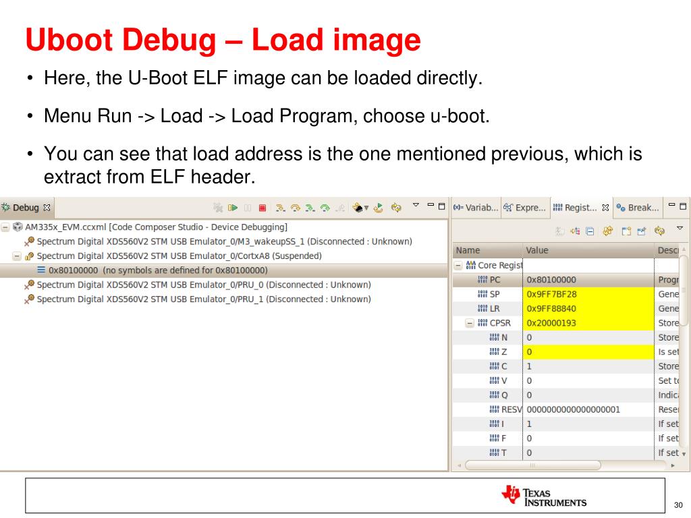Select the PRU_0 Disconnected entry
691x518 pixels.
[x=204, y=285]
